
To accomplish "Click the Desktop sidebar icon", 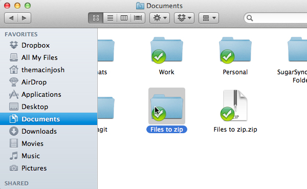I will click(x=14, y=107).
